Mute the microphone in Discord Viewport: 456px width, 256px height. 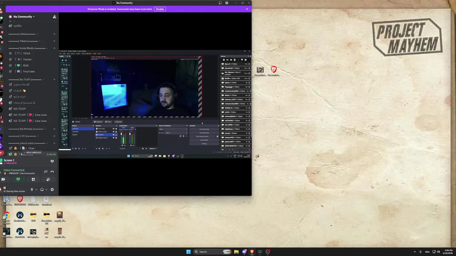32,190
